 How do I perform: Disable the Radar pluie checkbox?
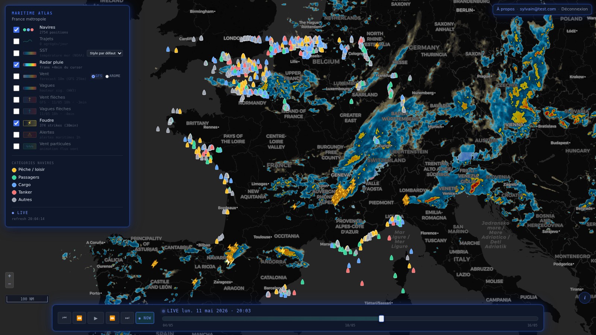coord(16,65)
